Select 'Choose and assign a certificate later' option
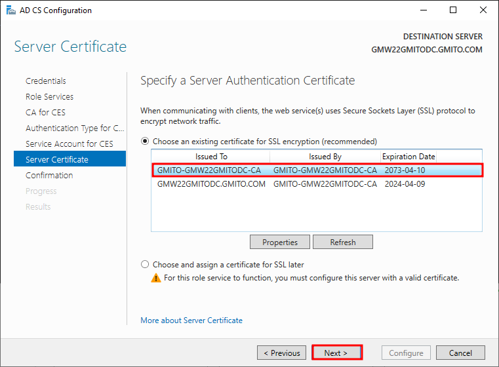The width and height of the screenshot is (499, 367). click(x=145, y=264)
